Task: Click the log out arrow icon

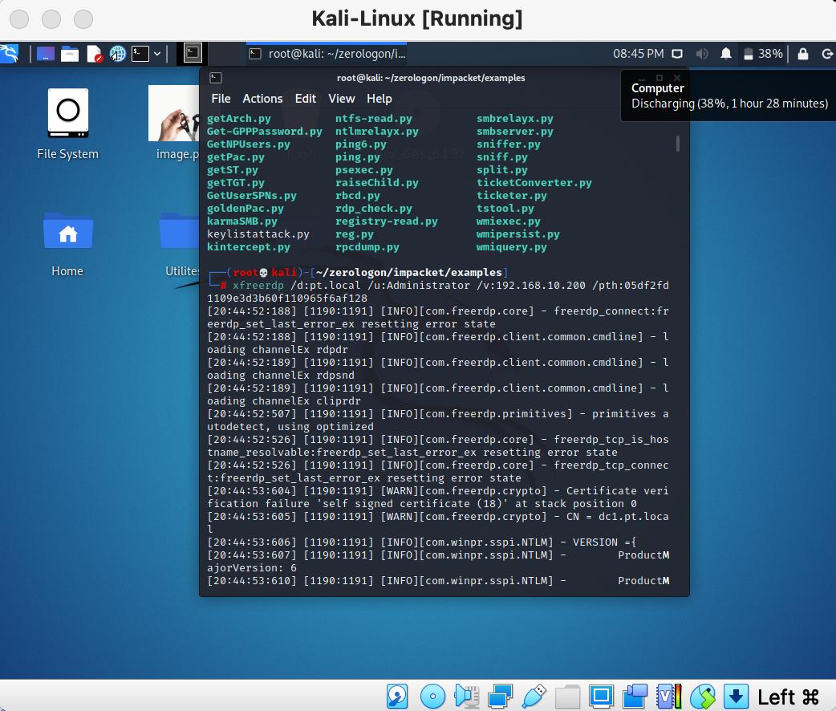Action: (827, 54)
